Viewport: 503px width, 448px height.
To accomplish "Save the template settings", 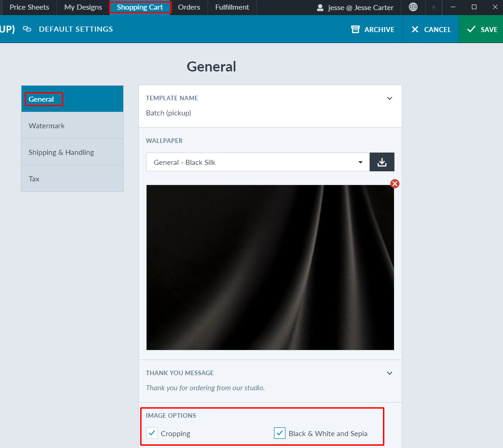I will pyautogui.click(x=481, y=29).
